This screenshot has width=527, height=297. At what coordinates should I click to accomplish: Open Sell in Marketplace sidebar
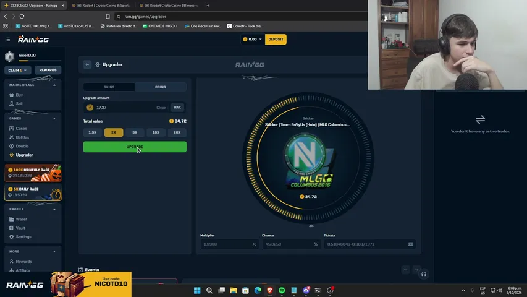19,104
